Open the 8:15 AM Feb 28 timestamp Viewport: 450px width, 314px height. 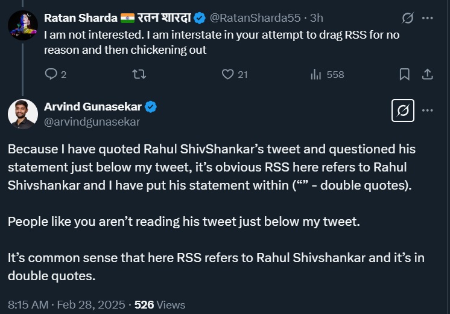coord(66,304)
